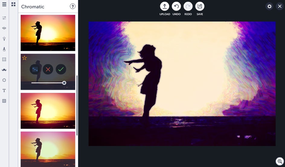Open the Touch Up lips tool
Viewport: 285px width, 167px height.
[x=4, y=28]
